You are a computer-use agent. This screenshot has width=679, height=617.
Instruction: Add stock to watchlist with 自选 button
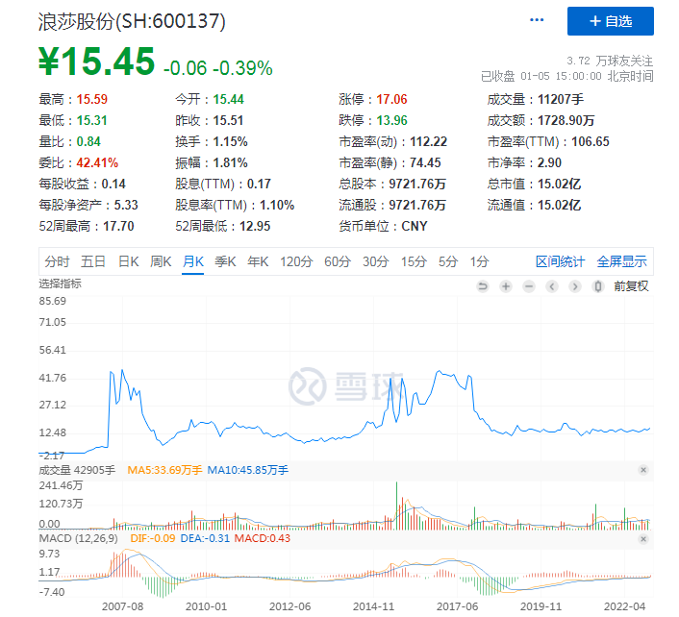point(611,21)
